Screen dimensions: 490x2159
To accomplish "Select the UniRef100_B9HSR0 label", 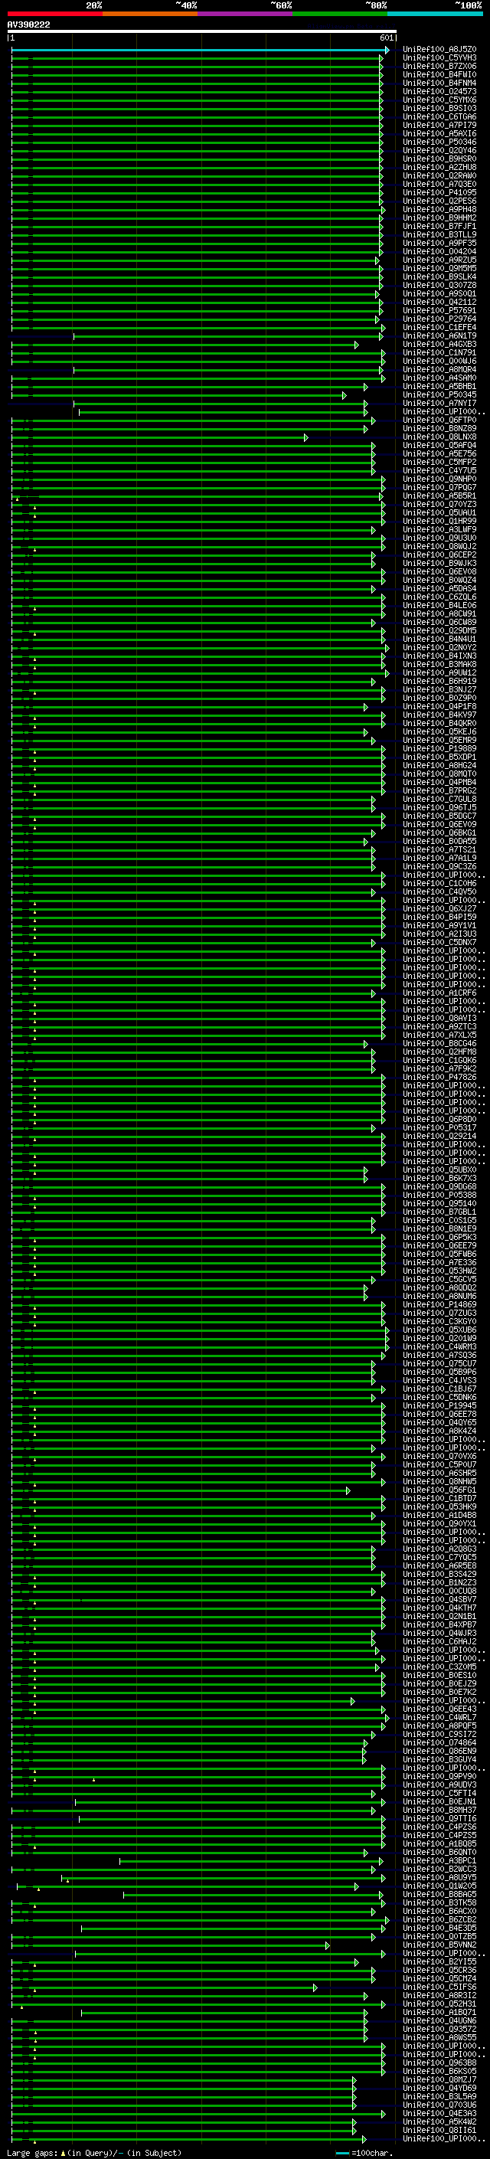I will (x=439, y=159).
